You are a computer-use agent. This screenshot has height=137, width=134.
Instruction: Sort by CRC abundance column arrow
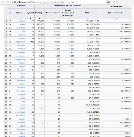point(88,18)
